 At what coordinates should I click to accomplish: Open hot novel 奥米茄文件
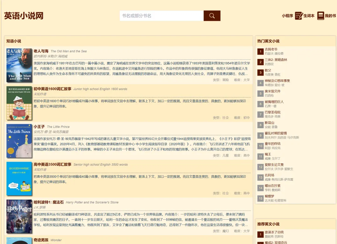click(x=272, y=91)
